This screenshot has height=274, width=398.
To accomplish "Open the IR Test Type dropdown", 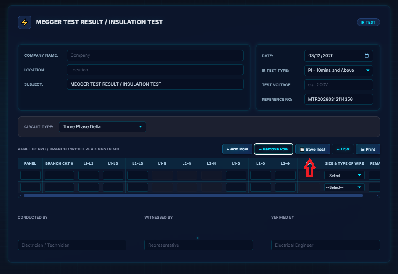I will 338,71.
